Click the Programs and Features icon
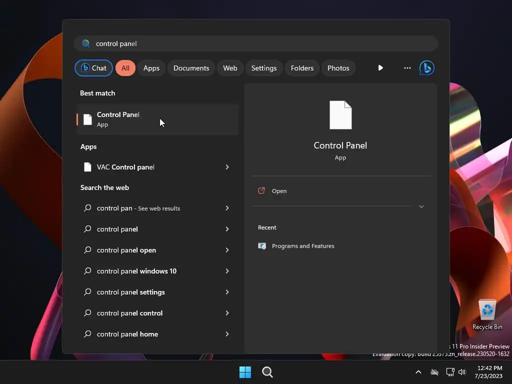This screenshot has width=512, height=384. (x=262, y=246)
